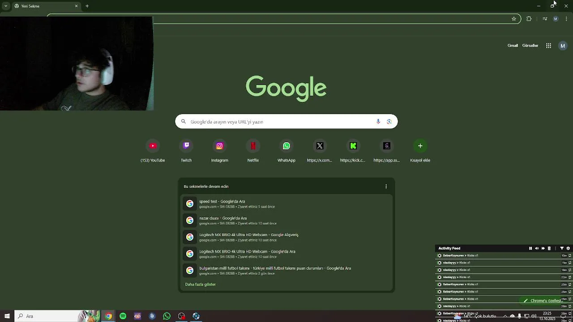The height and width of the screenshot is (322, 573).
Task: Open the Windows Start menu
Action: pyautogui.click(x=7, y=316)
